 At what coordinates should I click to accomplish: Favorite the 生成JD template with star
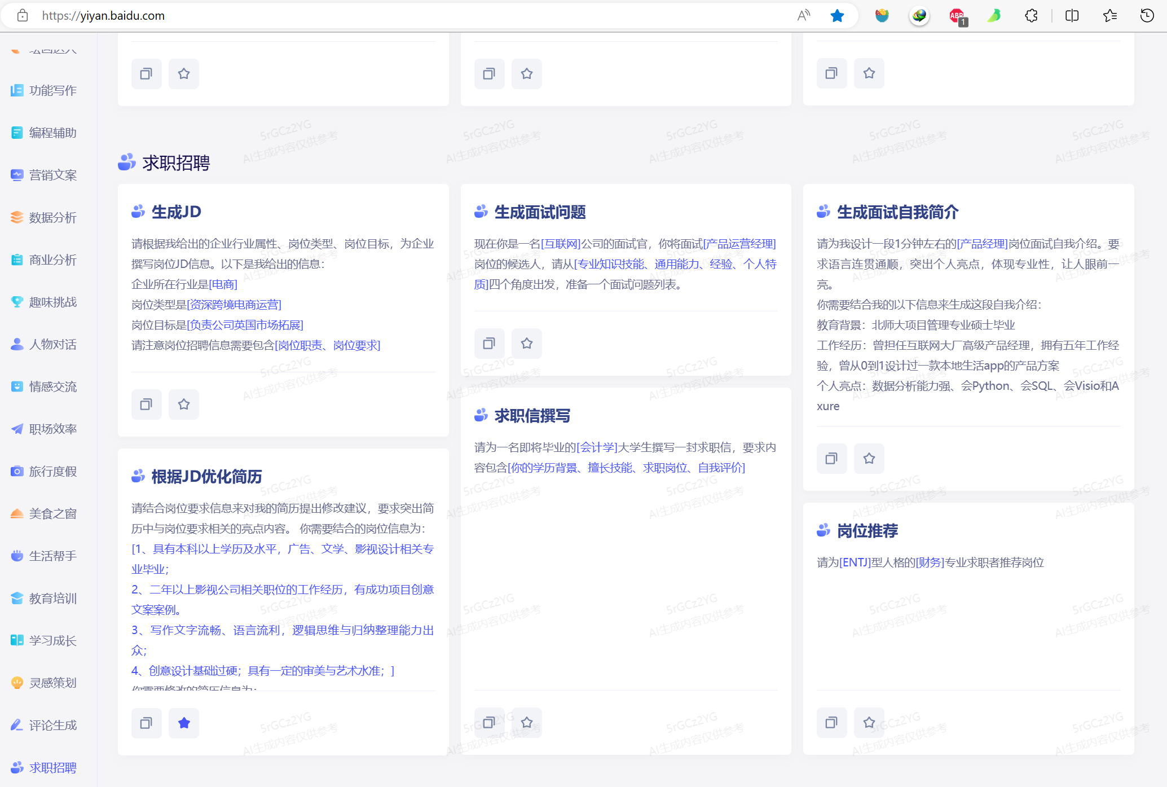click(x=184, y=404)
